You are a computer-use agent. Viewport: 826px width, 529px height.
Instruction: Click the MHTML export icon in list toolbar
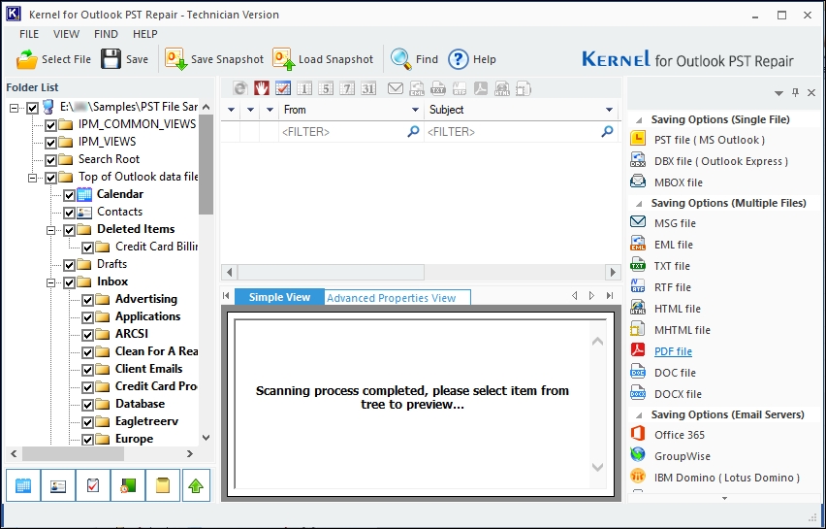click(x=524, y=88)
